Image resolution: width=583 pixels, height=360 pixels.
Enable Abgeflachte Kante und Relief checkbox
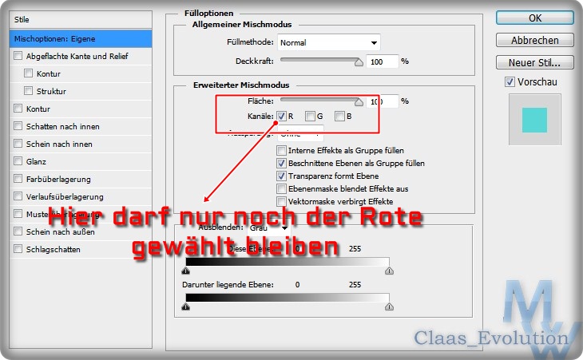pyautogui.click(x=18, y=57)
